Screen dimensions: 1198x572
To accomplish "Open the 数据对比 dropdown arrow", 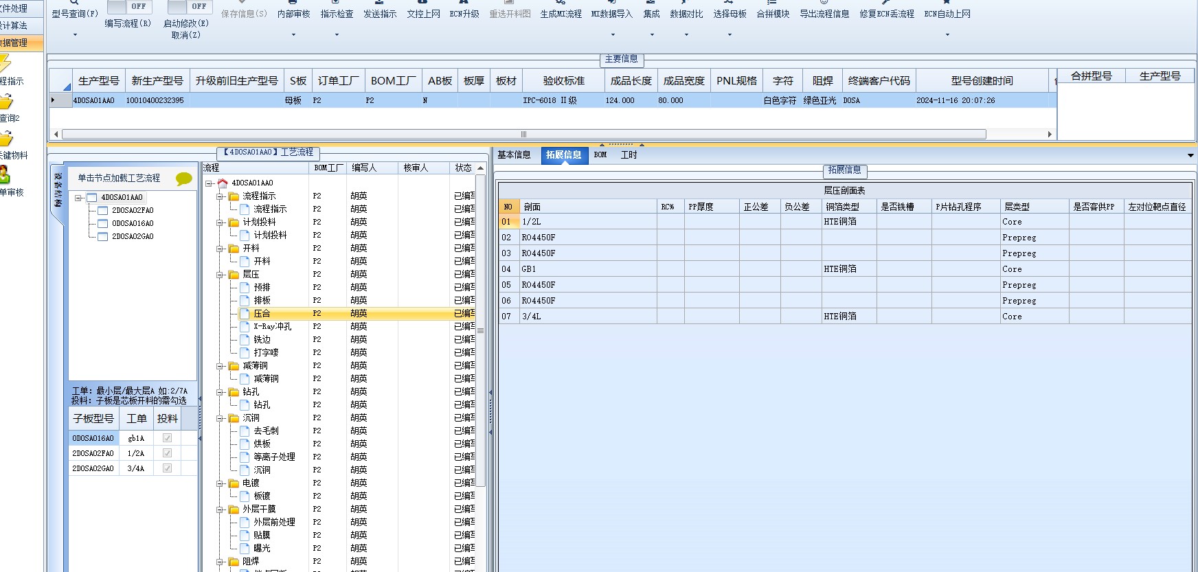I will pos(686,34).
